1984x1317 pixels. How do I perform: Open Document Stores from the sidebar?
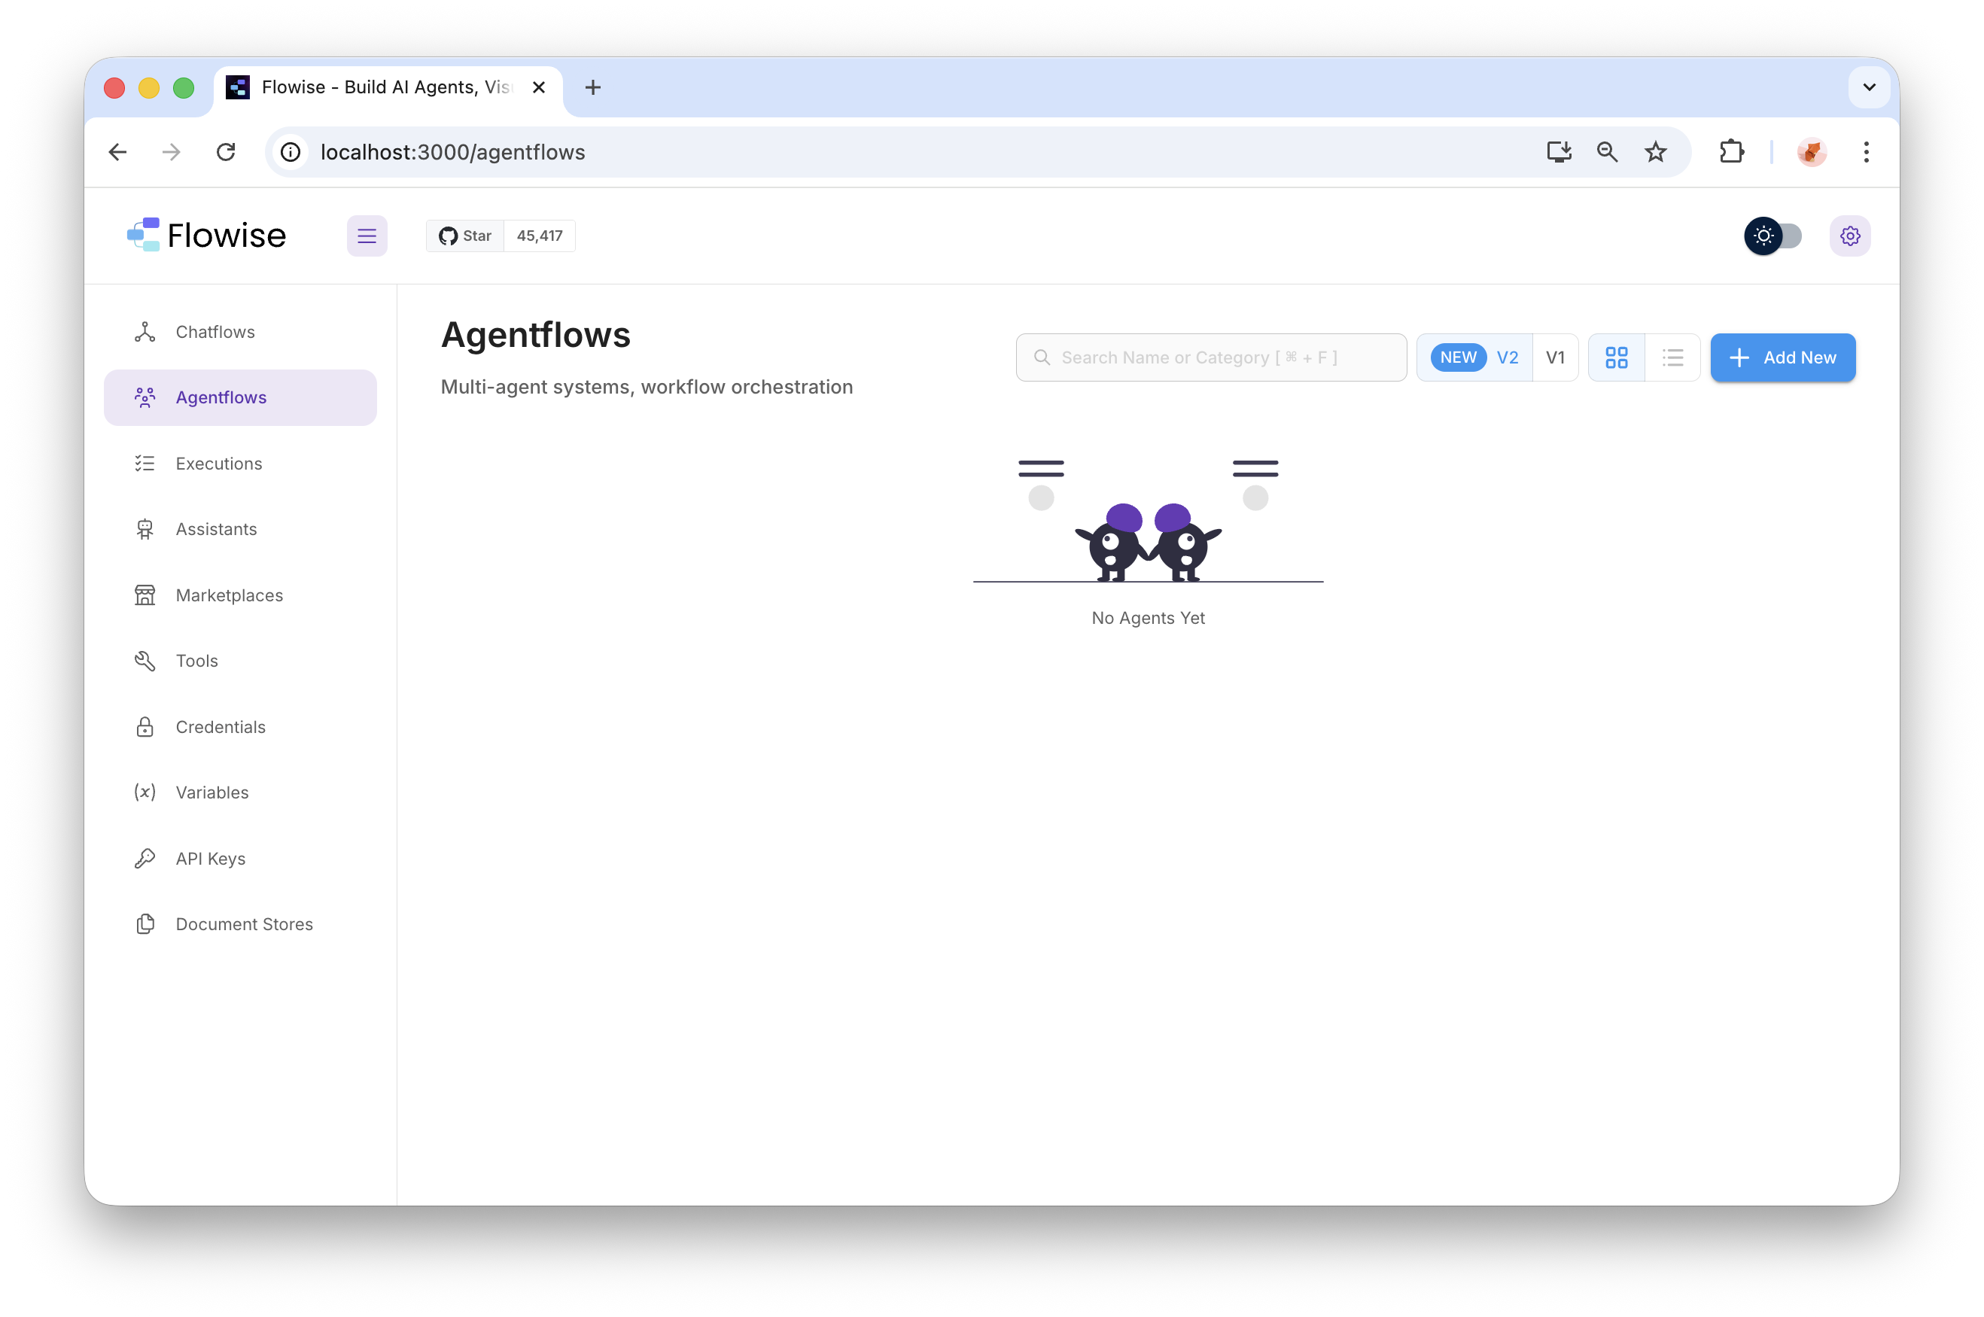coord(244,924)
